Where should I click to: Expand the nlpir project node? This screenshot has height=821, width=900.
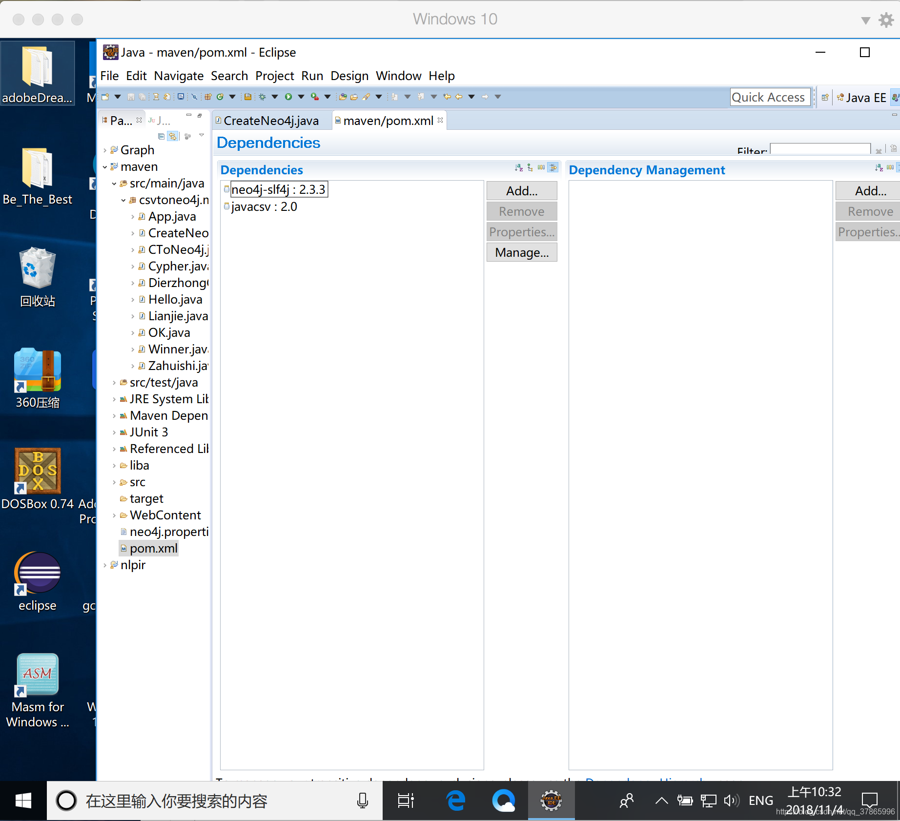click(105, 565)
